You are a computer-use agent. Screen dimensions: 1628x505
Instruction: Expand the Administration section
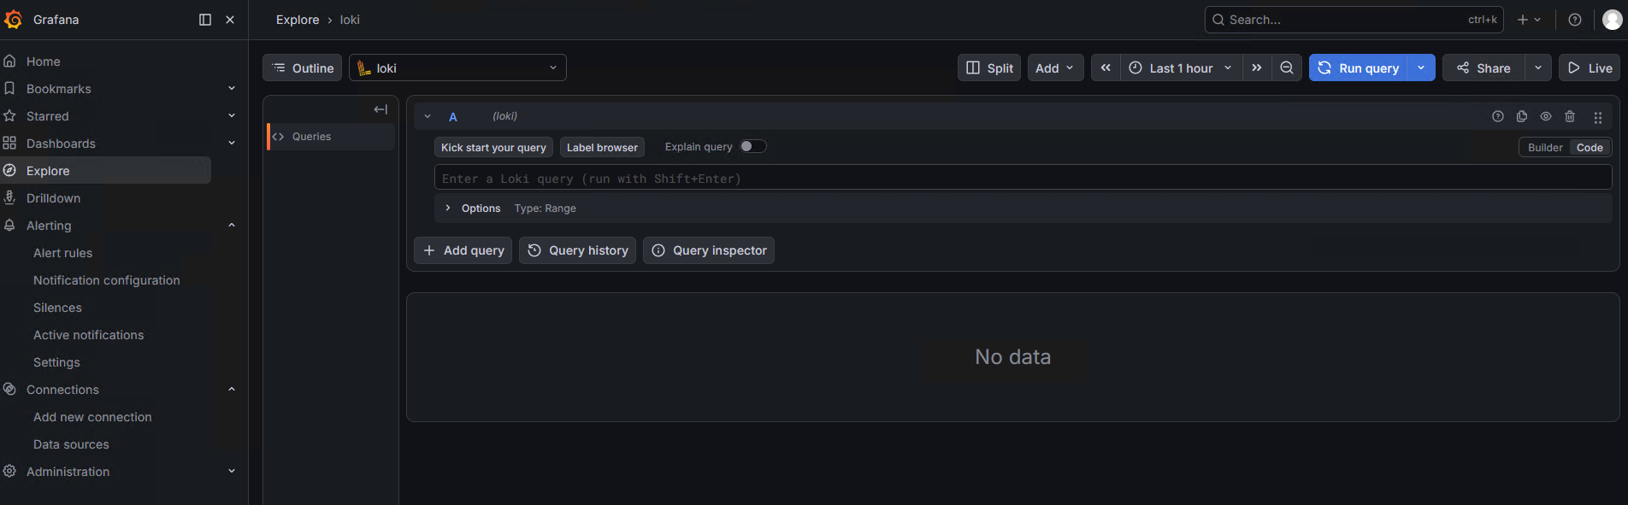[x=232, y=472]
